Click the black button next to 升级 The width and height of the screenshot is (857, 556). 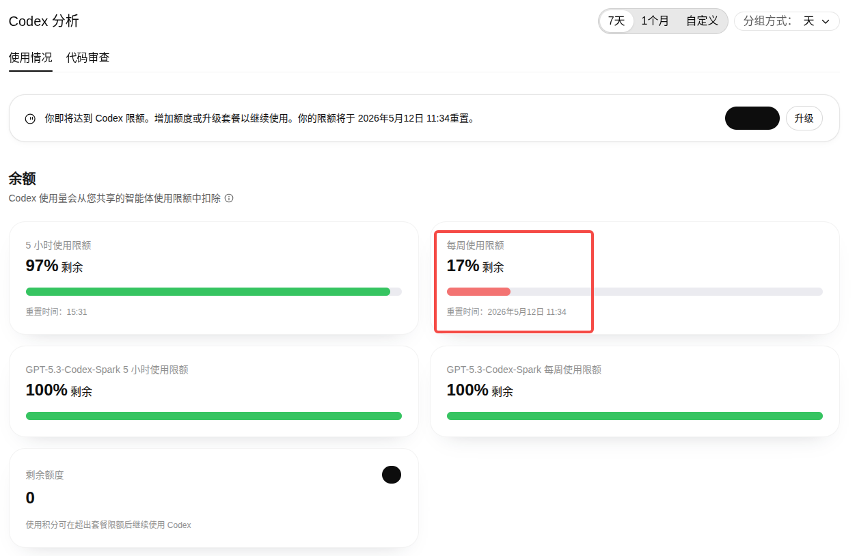tap(752, 118)
